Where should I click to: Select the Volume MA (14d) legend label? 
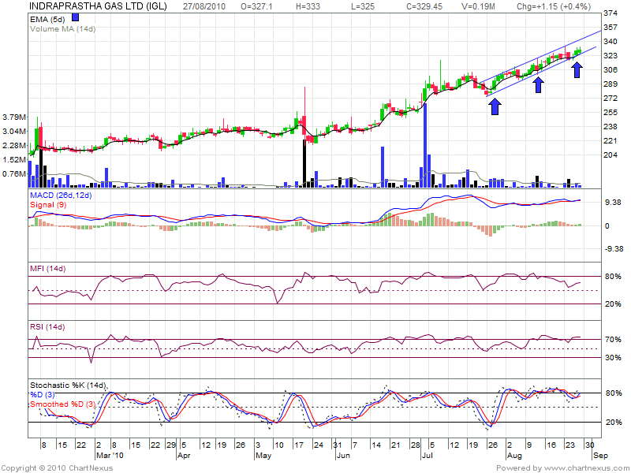[x=62, y=28]
